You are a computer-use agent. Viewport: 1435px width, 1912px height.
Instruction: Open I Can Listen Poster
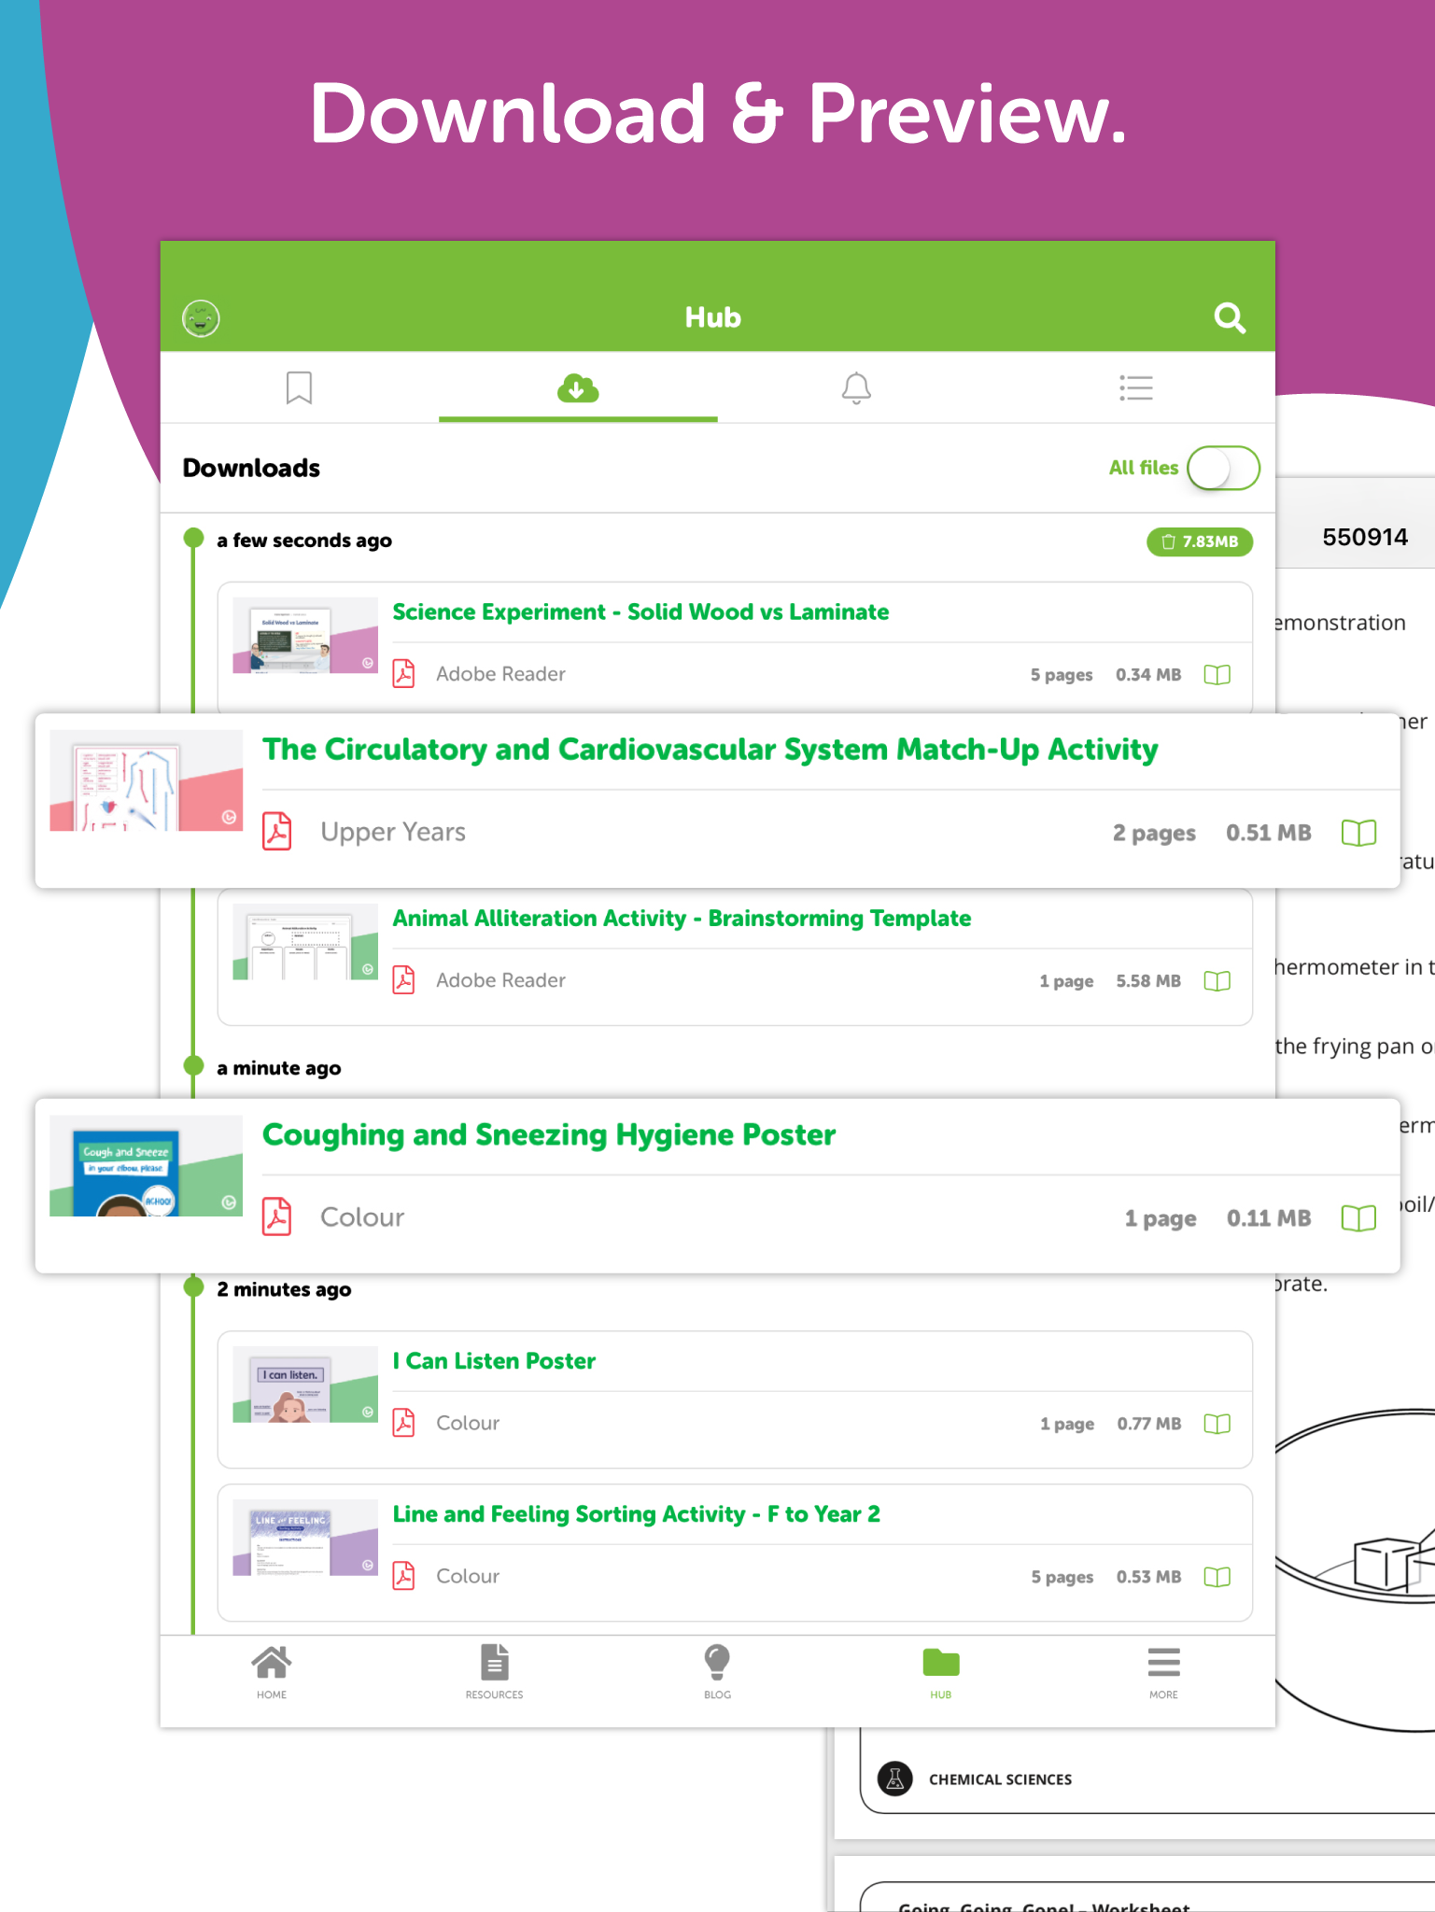point(494,1361)
